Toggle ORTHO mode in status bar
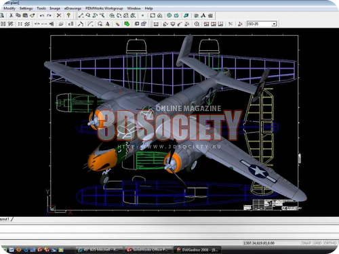Screen dimensions: 339x254 (x=330, y=243)
